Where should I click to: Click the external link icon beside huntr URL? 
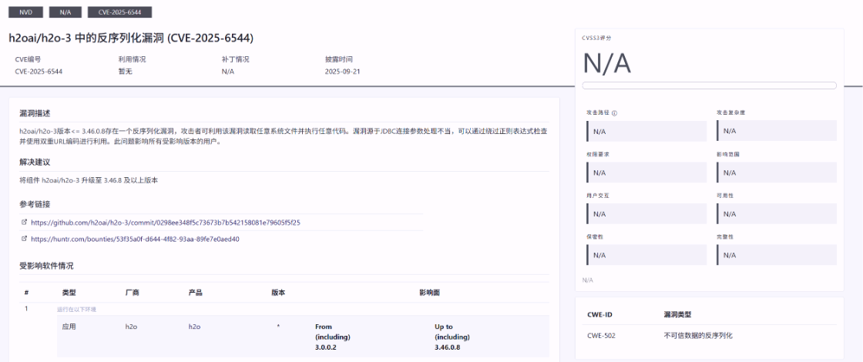coord(24,239)
